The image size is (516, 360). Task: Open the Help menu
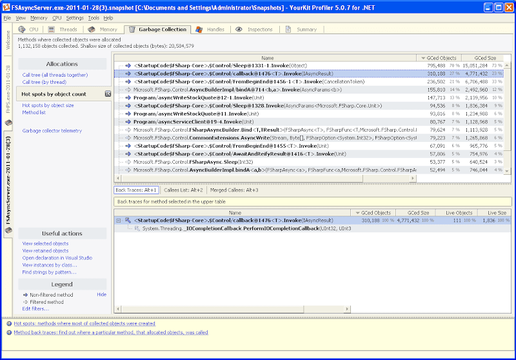coord(108,18)
